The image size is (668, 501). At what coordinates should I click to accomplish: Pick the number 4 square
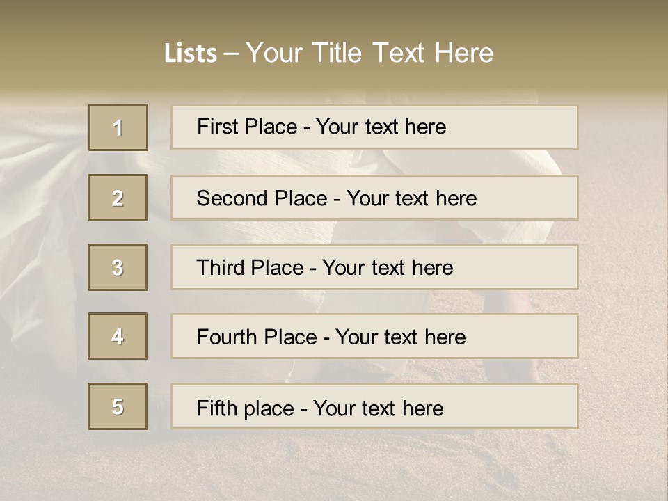pyautogui.click(x=118, y=336)
